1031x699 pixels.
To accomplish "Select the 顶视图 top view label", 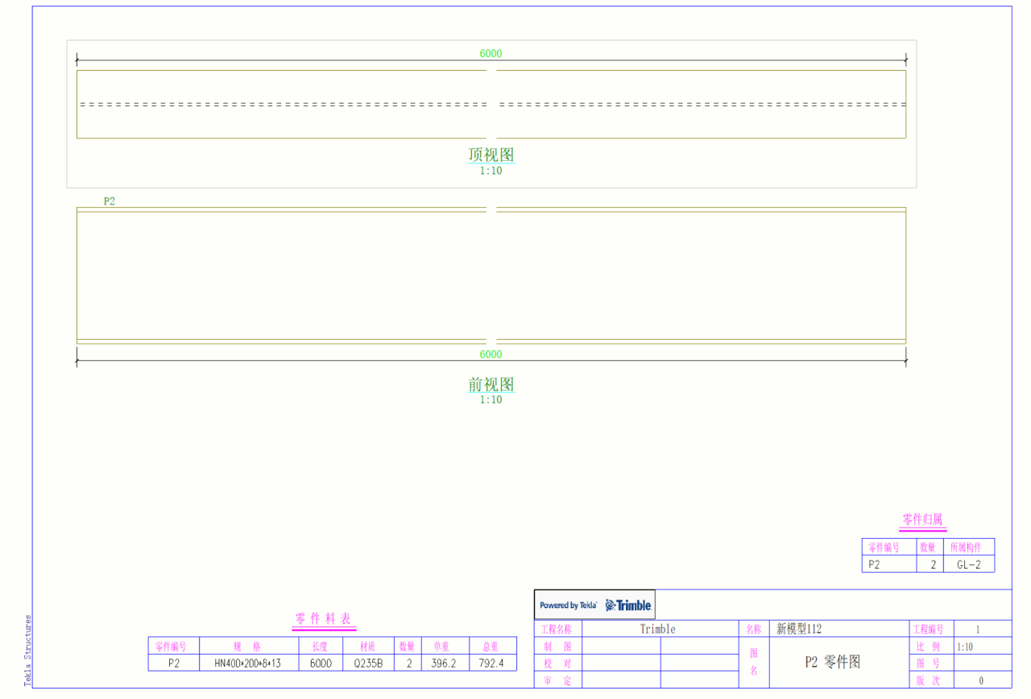I will click(x=491, y=155).
